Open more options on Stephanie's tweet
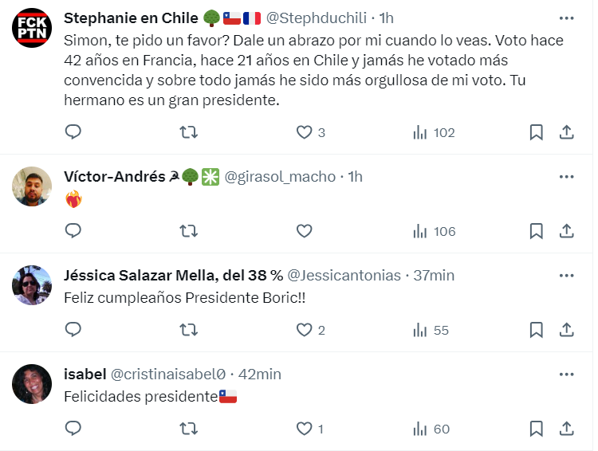 point(566,18)
